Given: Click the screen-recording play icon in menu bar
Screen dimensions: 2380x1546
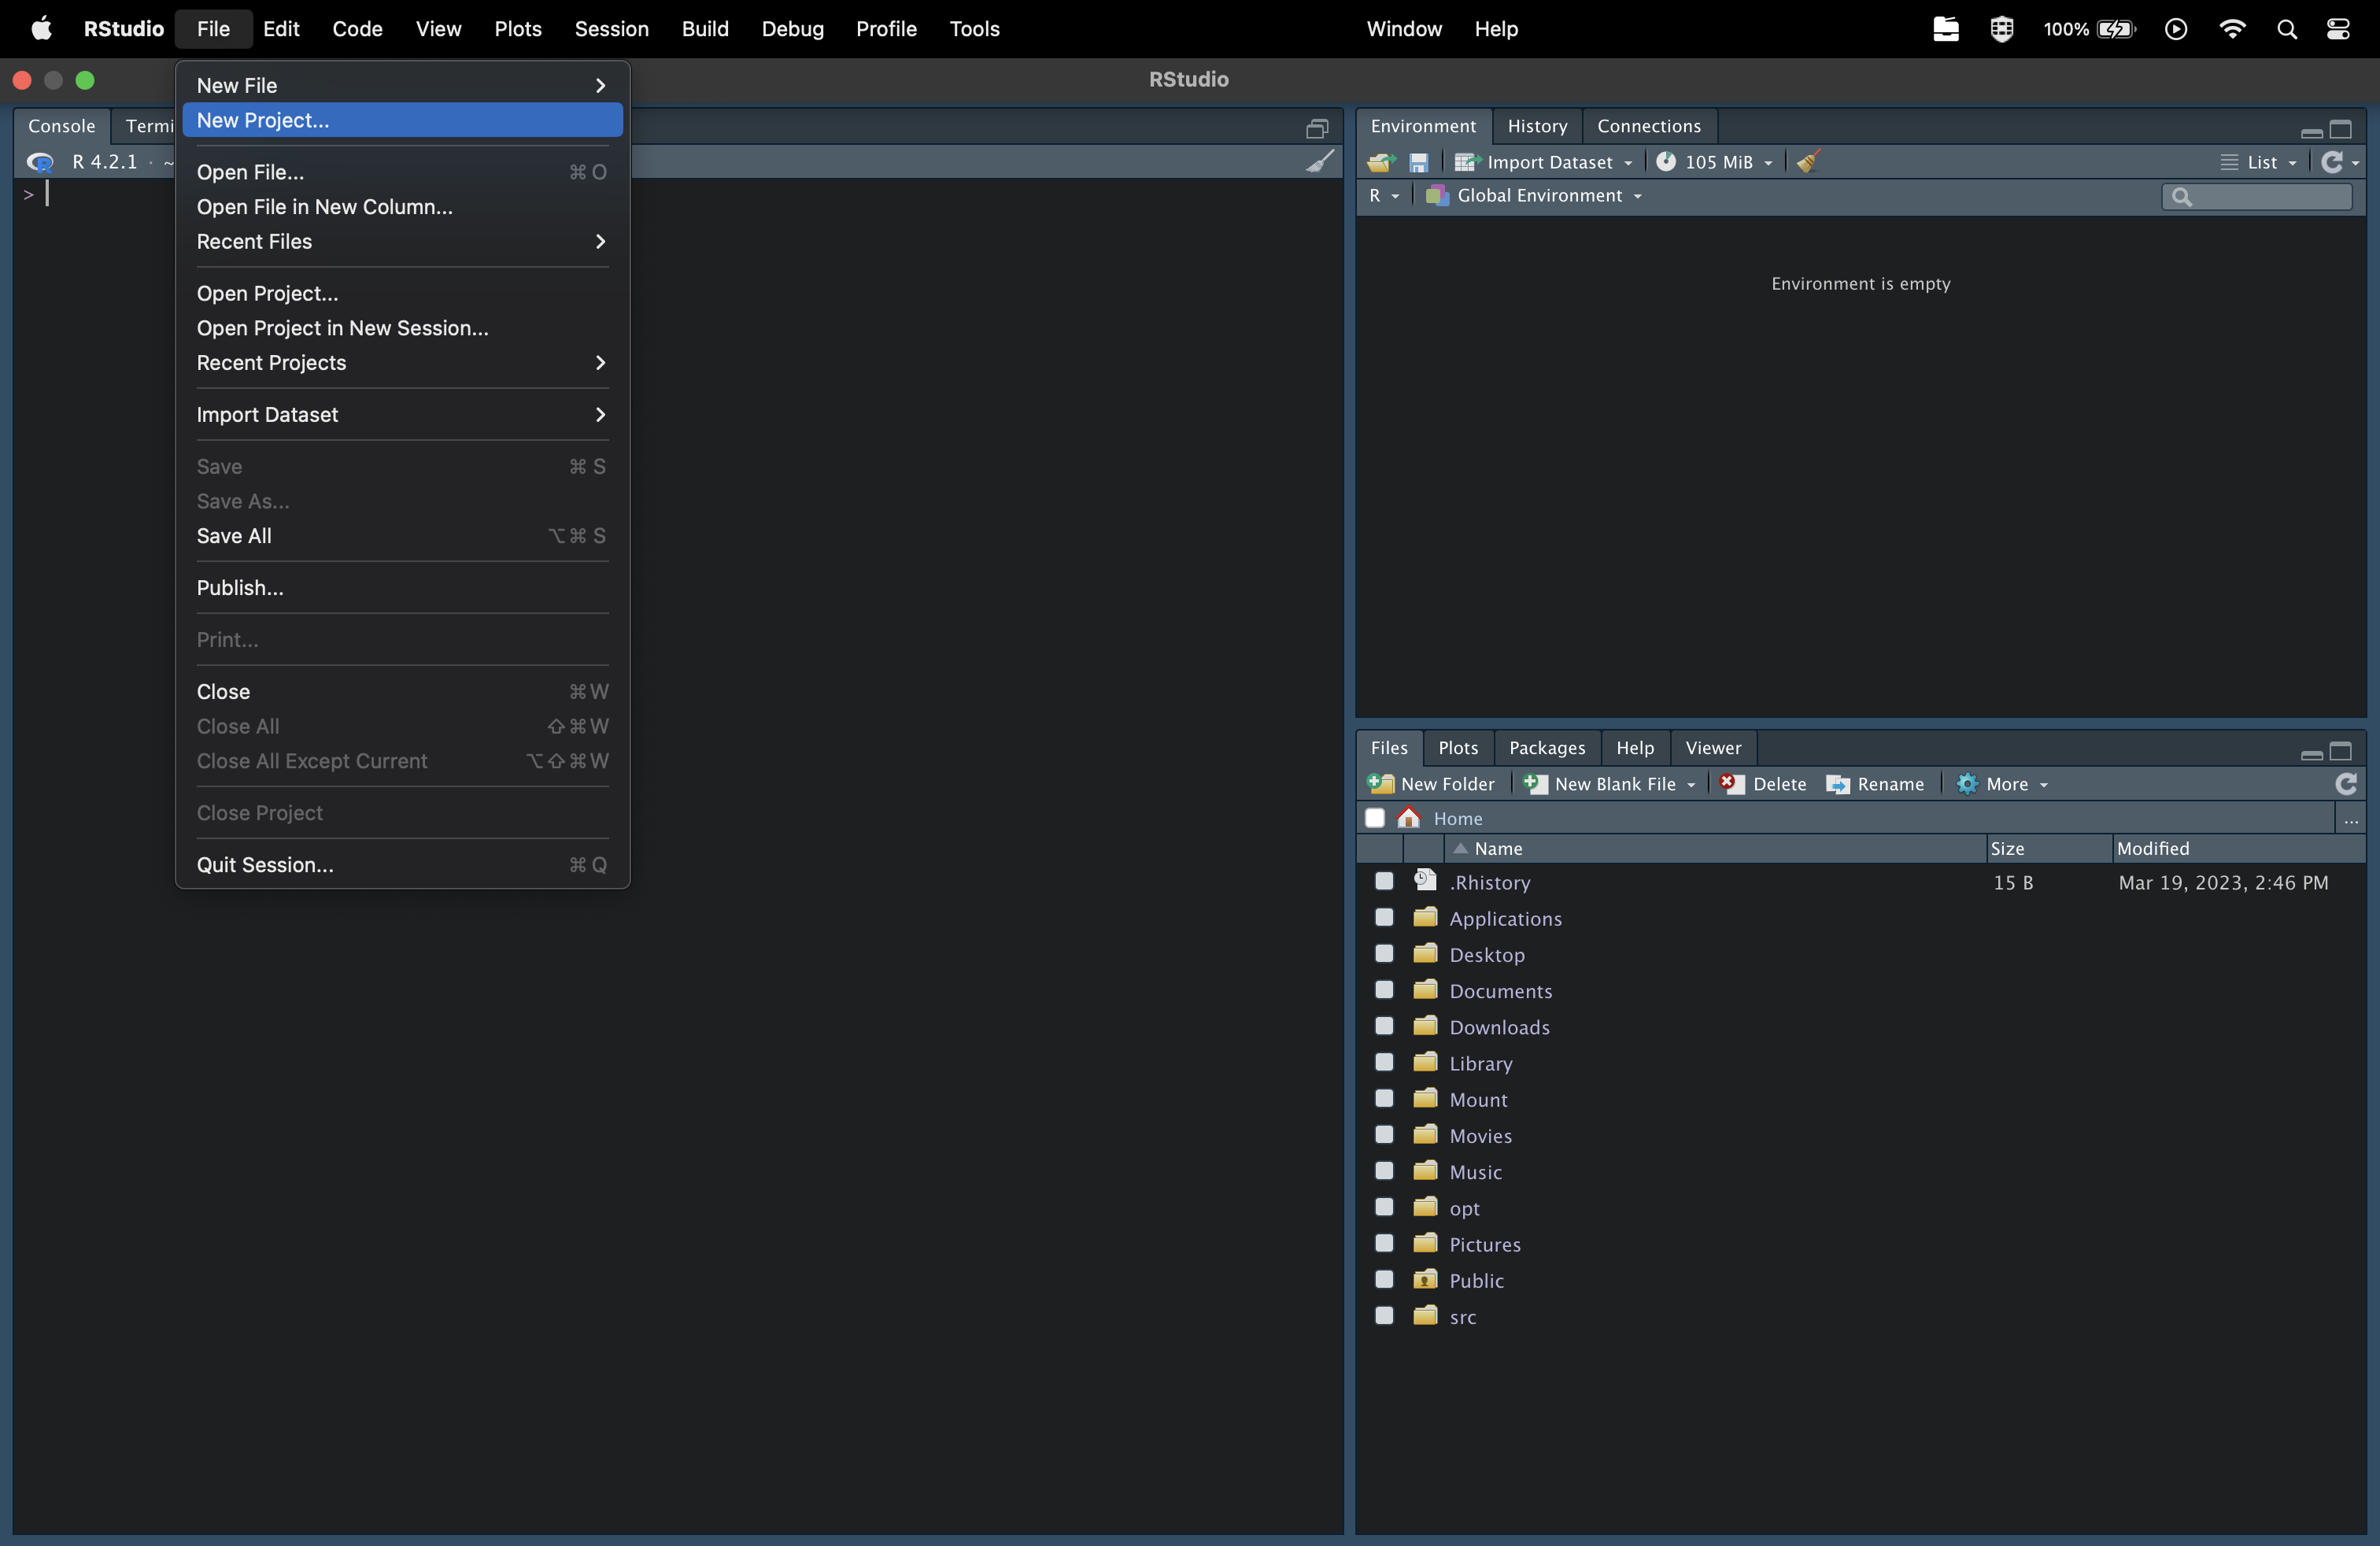Looking at the screenshot, I should coord(2176,29).
